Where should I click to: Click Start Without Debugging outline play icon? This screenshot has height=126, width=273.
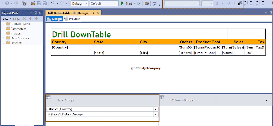coord(139,3)
